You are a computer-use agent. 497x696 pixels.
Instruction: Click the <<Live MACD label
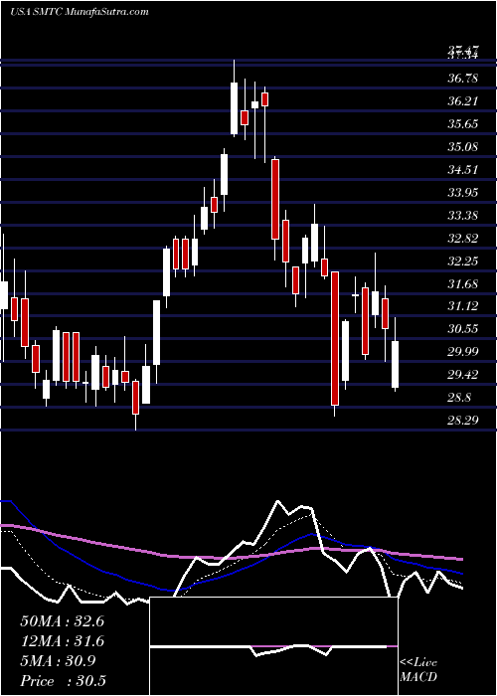[418, 669]
